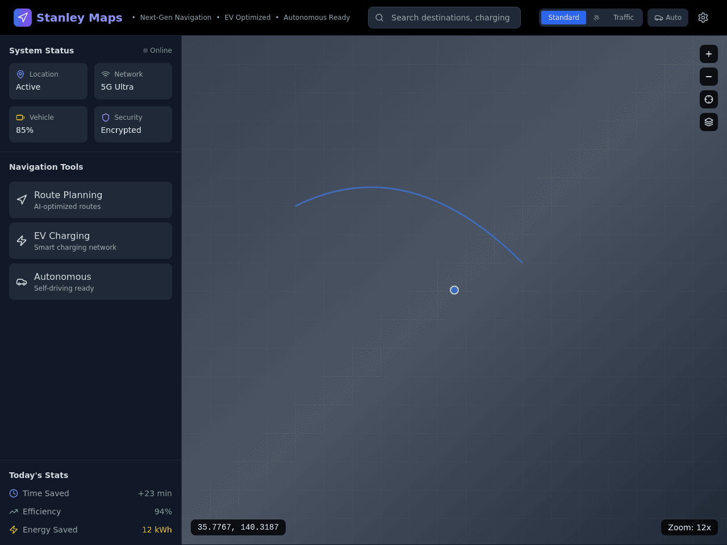Viewport: 727px width, 545px height.
Task: Click the search magnifier icon
Action: click(379, 18)
